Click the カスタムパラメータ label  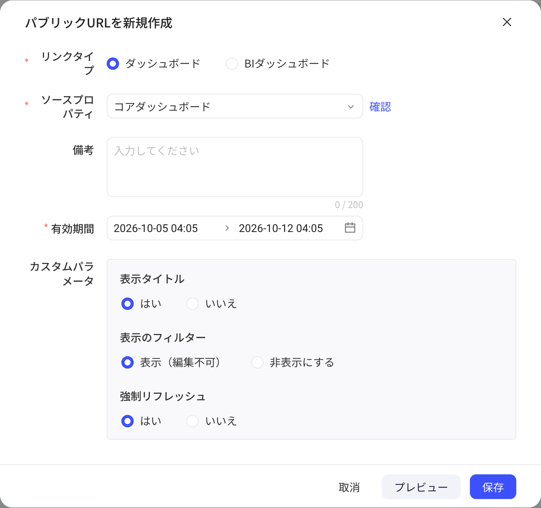pos(62,274)
